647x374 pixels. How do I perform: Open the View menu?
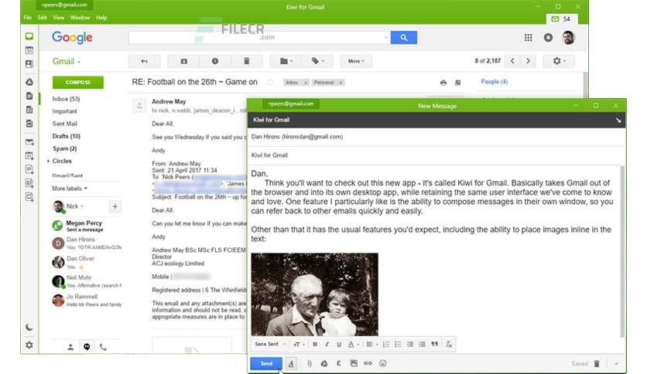[59, 18]
